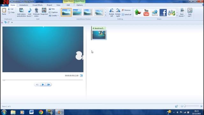Go to the previous frame

point(37,85)
